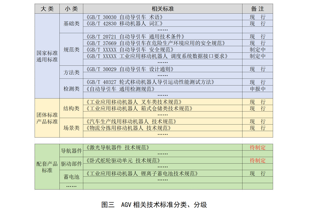The width and height of the screenshot is (309, 210).
Task: Click the 小类 column header
Action: tap(71, 9)
